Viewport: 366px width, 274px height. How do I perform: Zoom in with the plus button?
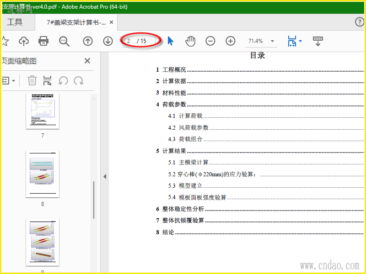pos(231,41)
